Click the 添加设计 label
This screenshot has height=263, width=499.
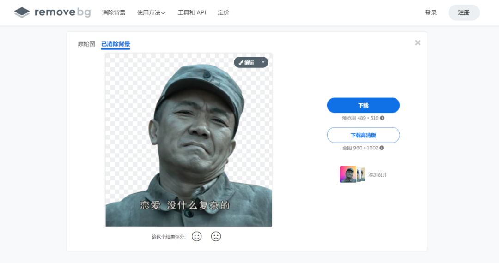[377, 175]
